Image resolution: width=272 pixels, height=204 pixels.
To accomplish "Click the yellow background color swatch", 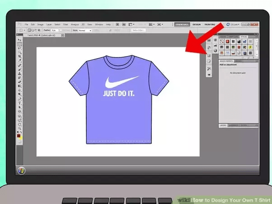I will [21, 138].
